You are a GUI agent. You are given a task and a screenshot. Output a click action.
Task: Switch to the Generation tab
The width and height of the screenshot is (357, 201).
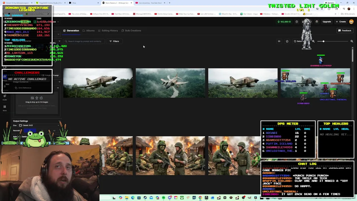click(x=71, y=31)
